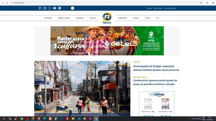Click the X (Twitter) social icon
The width and height of the screenshot is (216, 121).
pos(50,8)
